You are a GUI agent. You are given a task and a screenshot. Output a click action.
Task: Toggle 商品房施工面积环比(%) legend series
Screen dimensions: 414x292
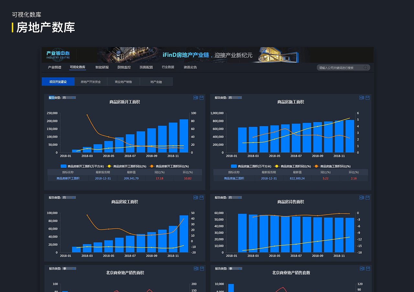332,166
